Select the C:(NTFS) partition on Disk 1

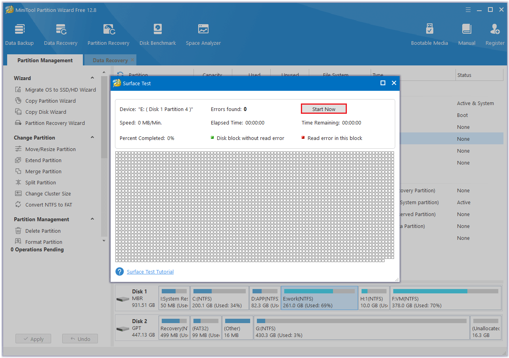[219, 298]
